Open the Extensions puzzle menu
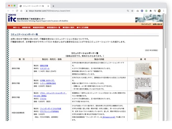The width and height of the screenshot is (172, 129). [150, 11]
